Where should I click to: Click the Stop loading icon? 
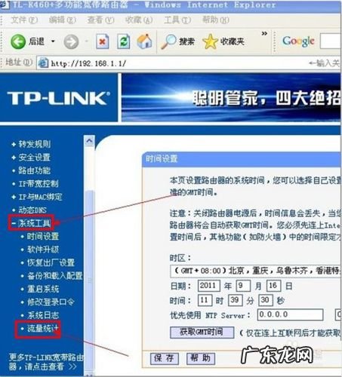tap(103, 41)
